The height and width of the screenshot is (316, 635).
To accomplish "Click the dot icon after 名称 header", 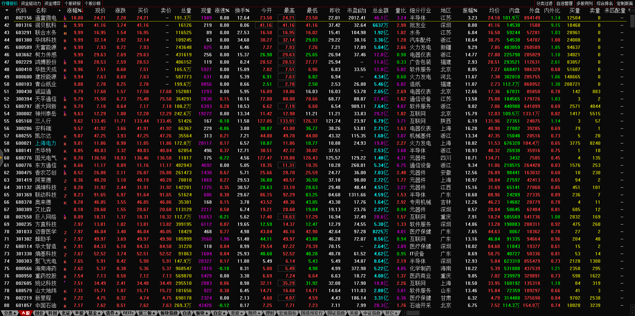I will click(x=60, y=10).
